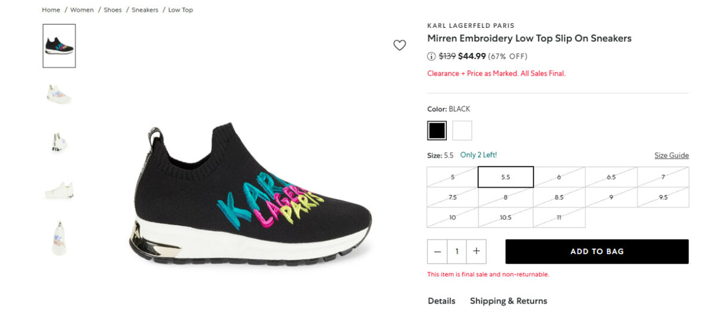Open the Details tab
The height and width of the screenshot is (312, 715).
442,301
